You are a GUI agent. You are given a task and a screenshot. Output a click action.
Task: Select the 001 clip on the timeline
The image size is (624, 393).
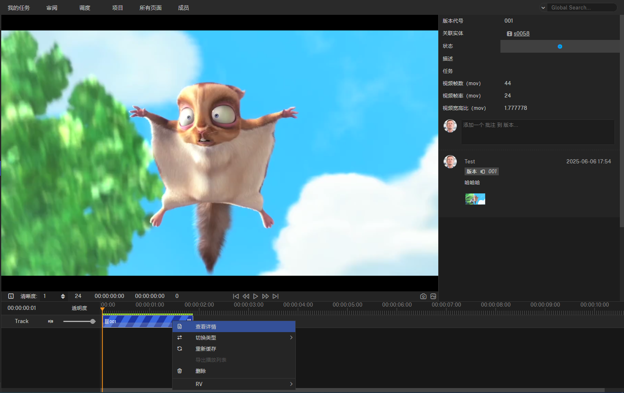click(147, 321)
